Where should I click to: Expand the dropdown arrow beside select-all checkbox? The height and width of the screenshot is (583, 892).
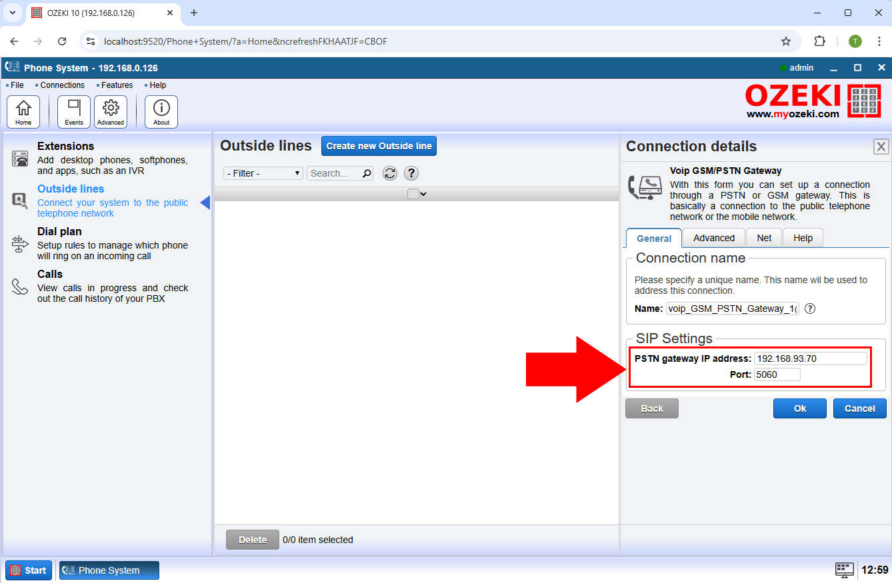(423, 194)
